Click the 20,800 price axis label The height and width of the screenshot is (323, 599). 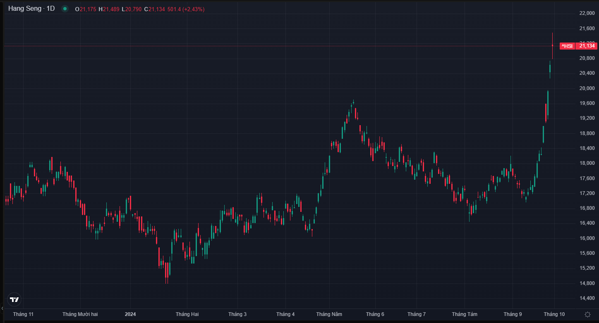click(587, 58)
